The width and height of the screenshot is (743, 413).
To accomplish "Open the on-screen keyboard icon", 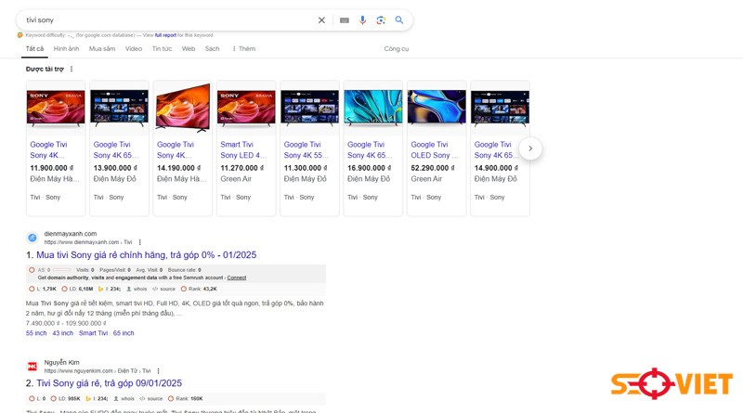I will pos(345,20).
